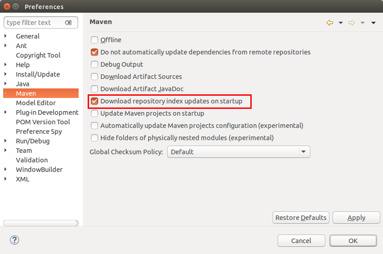The height and width of the screenshot is (254, 383).
Task: Select the XML category label
Action: click(x=22, y=179)
